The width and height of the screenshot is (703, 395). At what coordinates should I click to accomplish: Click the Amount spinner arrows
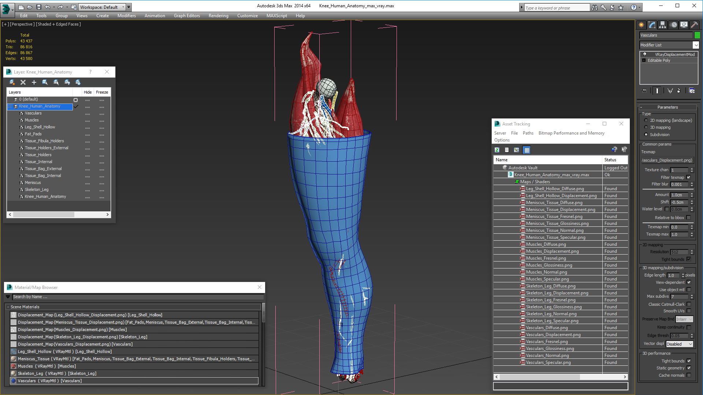tap(692, 195)
